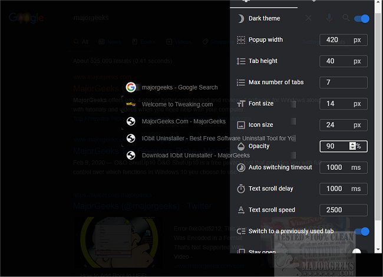383x277 pixels.
Task: Click the majorgeeks search query box
Action: (x=91, y=18)
